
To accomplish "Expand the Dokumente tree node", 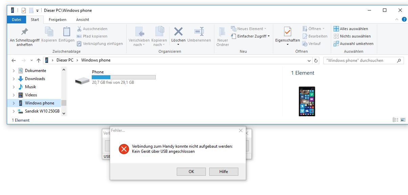I will tap(14, 71).
